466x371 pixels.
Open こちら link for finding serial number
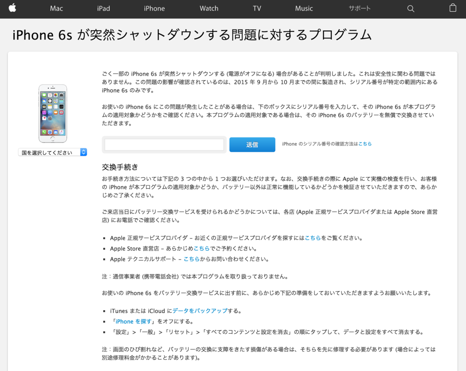(x=365, y=144)
